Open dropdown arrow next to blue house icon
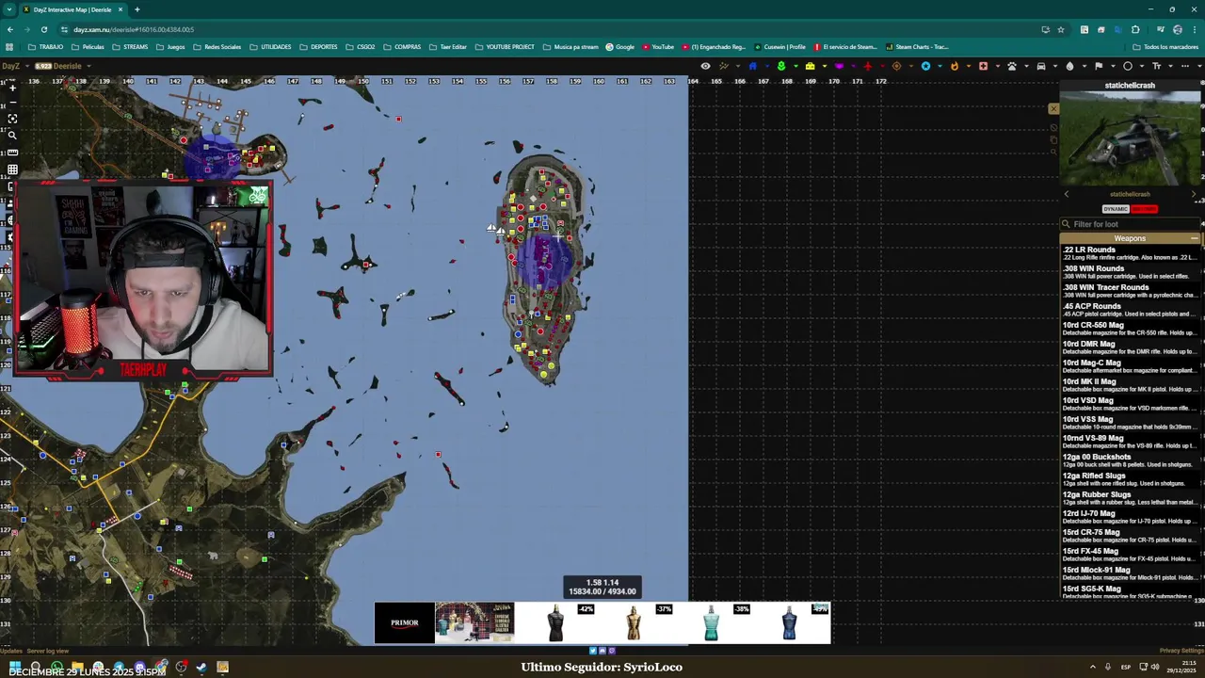This screenshot has height=678, width=1205. tap(767, 66)
